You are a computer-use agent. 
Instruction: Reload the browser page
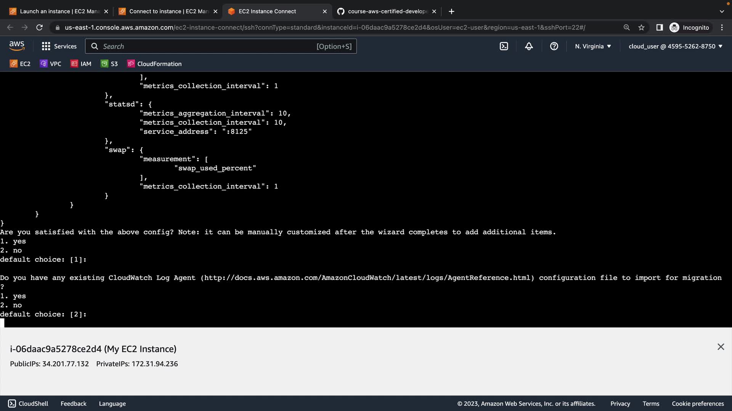tap(39, 27)
